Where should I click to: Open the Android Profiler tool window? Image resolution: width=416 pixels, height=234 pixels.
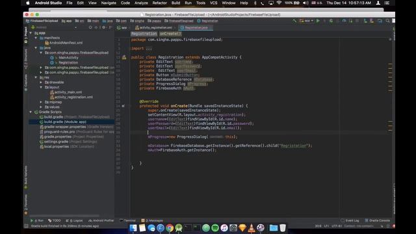click(101, 220)
